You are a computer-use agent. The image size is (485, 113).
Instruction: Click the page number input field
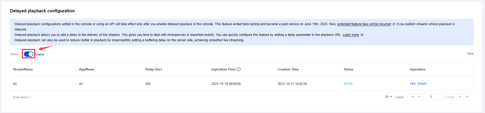pos(431,97)
